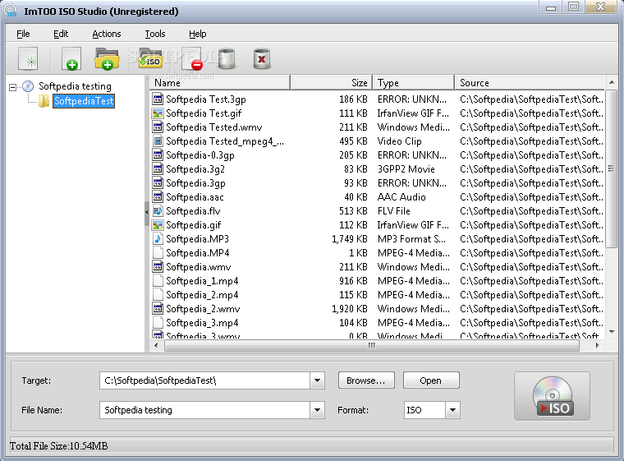Viewport: 624px width, 461px height.
Task: Open the Actions menu
Action: 106,34
